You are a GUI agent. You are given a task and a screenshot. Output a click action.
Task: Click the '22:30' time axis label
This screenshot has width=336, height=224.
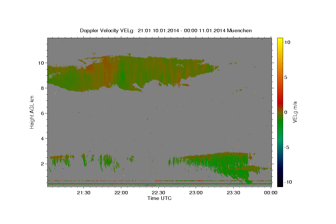tap(158, 193)
